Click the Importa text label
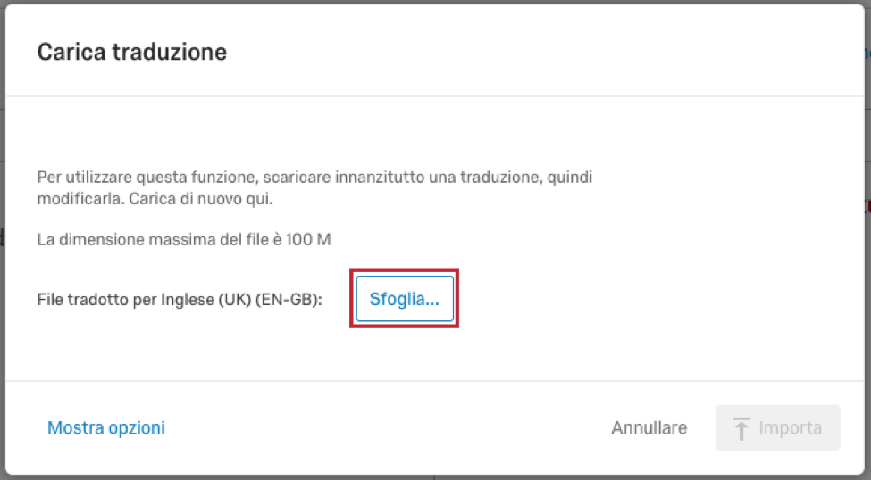This screenshot has width=871, height=480. tap(790, 428)
